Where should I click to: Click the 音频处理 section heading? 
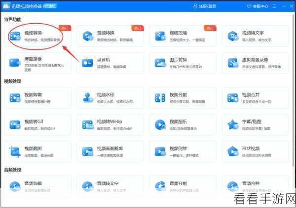pos(13,170)
